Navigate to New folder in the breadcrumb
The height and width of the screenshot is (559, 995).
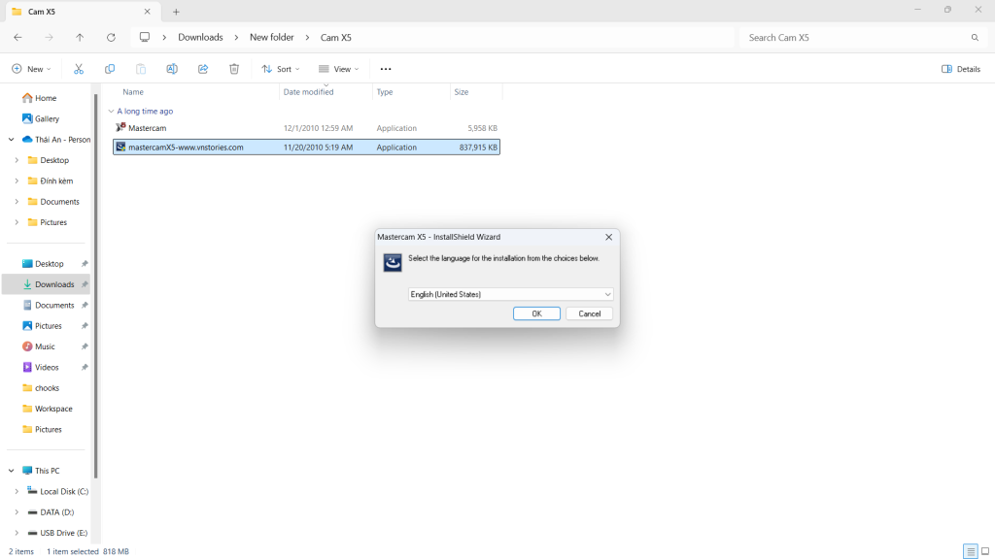click(x=272, y=38)
